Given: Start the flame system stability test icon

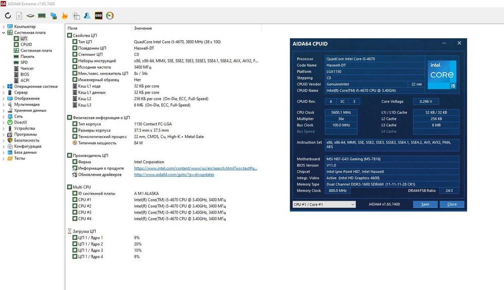Looking at the screenshot, I should click(x=65, y=16).
